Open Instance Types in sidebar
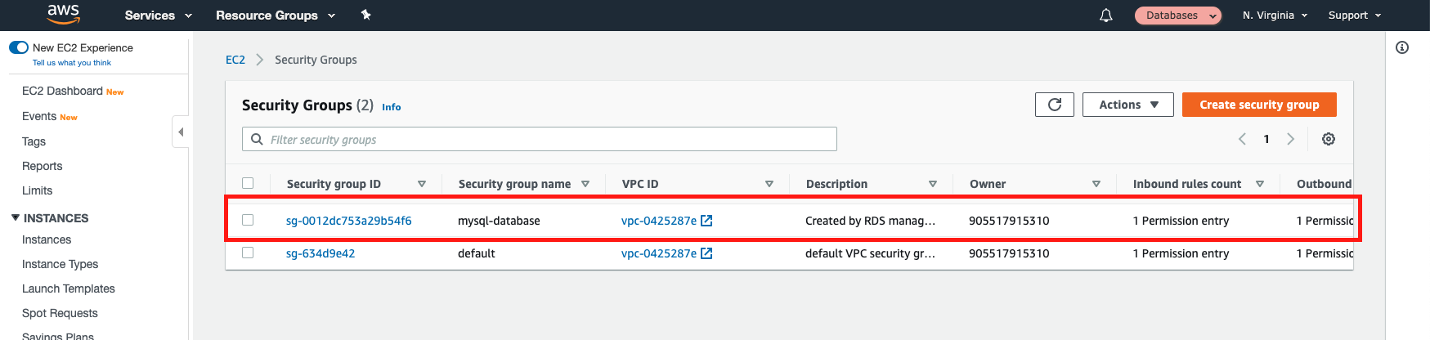Viewport: 1430px width, 340px height. tap(61, 264)
